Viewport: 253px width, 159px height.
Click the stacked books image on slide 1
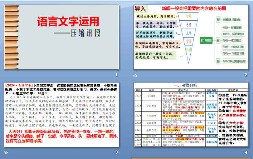coord(13,36)
